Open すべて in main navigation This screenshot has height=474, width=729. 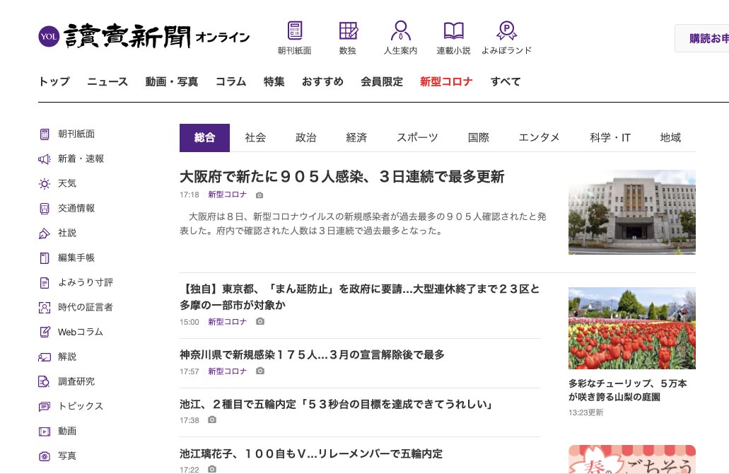pos(506,81)
